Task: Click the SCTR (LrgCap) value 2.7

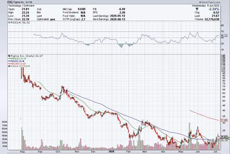Action: click(x=83, y=19)
